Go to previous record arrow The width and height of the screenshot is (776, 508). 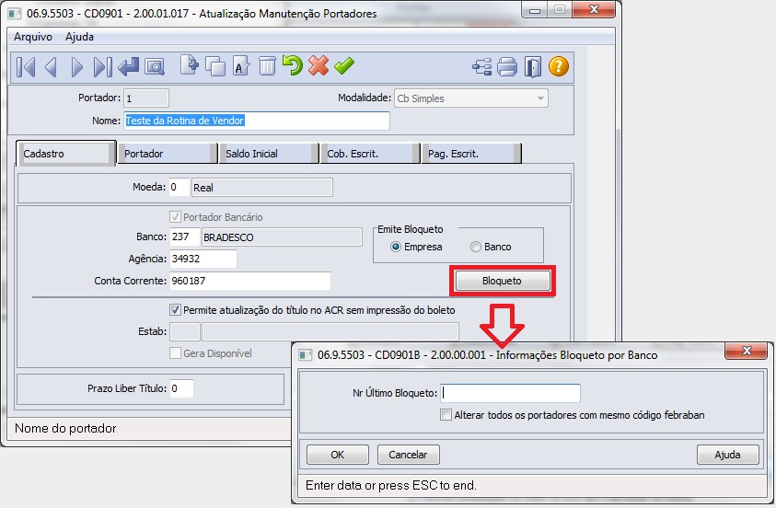(51, 66)
